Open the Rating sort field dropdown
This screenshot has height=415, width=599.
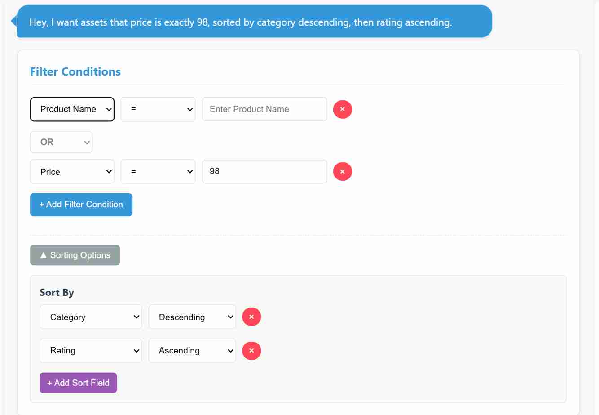(91, 351)
